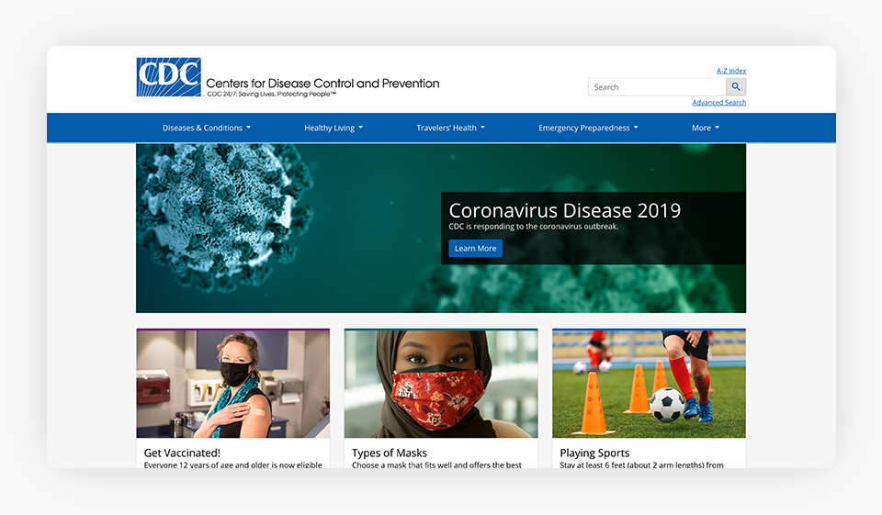Click the soccer ball and cones photo
The width and height of the screenshot is (882, 515).
(649, 384)
